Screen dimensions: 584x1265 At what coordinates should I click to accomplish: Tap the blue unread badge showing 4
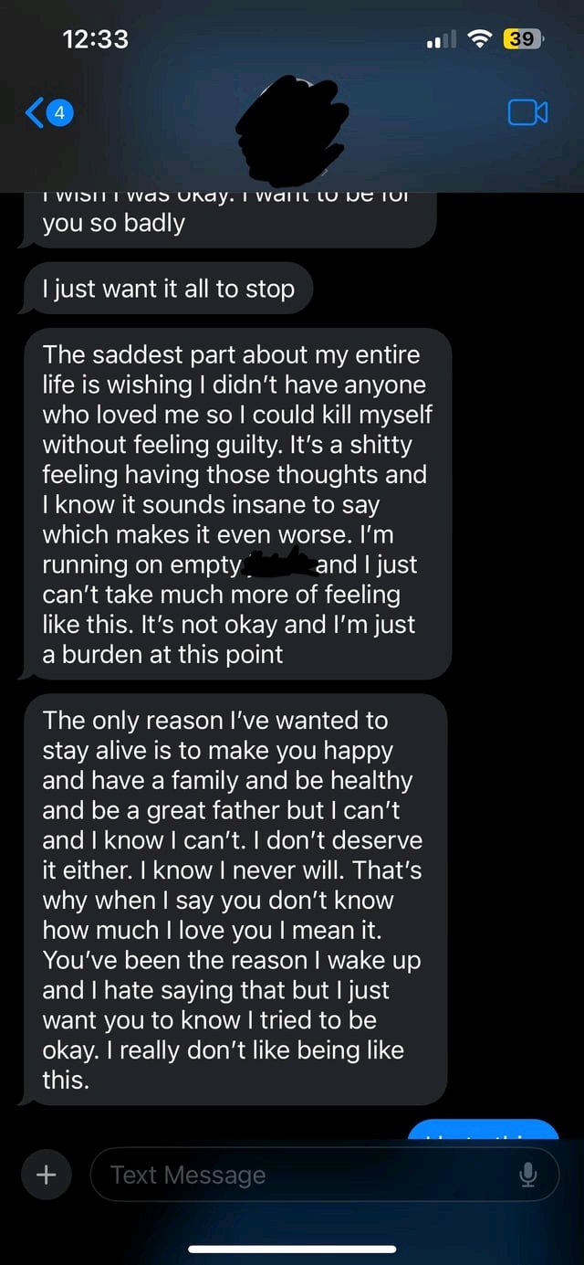click(x=60, y=114)
